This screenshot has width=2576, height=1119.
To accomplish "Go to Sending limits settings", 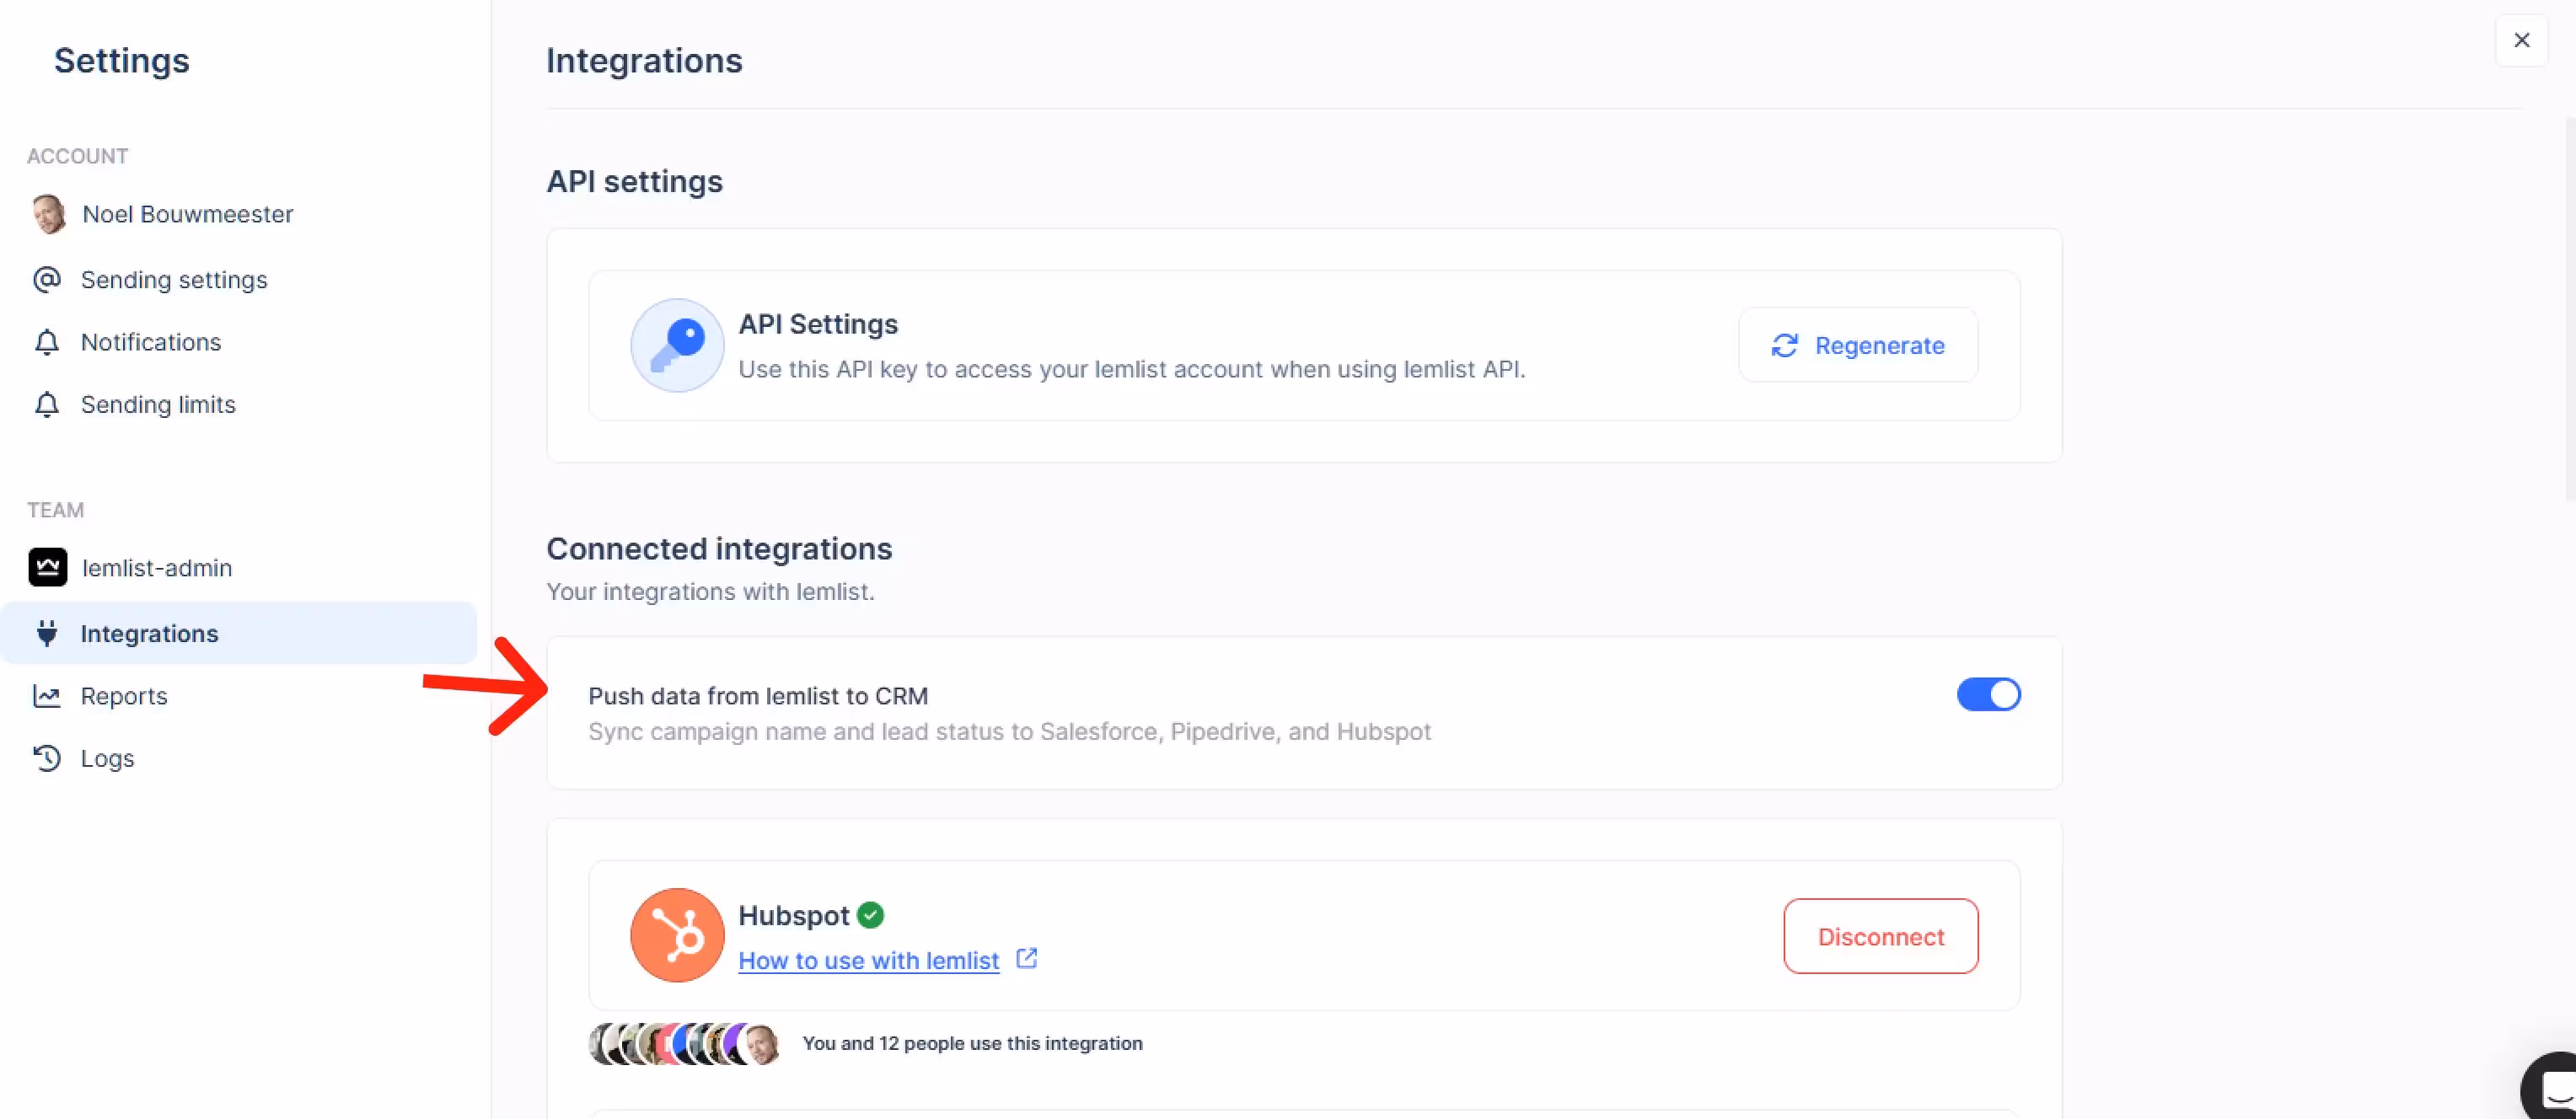I will tap(158, 404).
